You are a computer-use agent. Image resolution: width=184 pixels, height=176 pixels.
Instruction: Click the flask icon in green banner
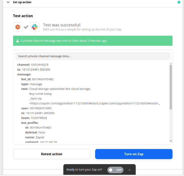(x=18, y=41)
